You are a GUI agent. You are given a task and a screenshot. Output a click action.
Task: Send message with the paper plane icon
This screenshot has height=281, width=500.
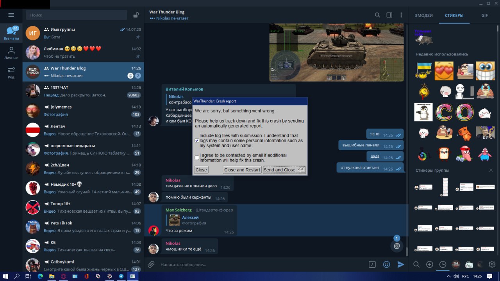tap(400, 264)
